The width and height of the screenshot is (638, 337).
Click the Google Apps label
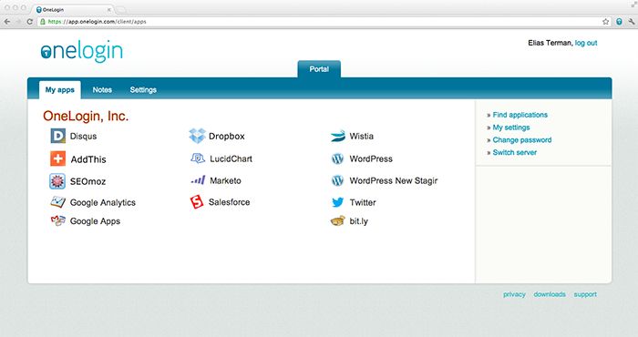coord(95,221)
